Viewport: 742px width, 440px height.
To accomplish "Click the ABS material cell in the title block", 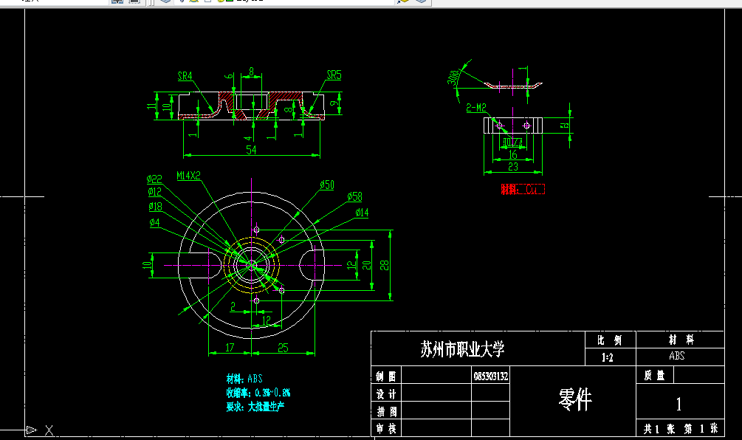I will [679, 355].
